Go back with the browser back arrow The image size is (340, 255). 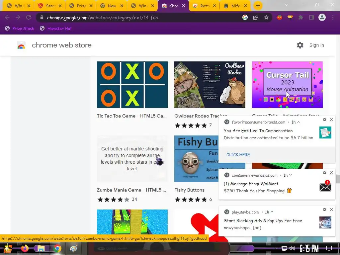tap(7, 18)
